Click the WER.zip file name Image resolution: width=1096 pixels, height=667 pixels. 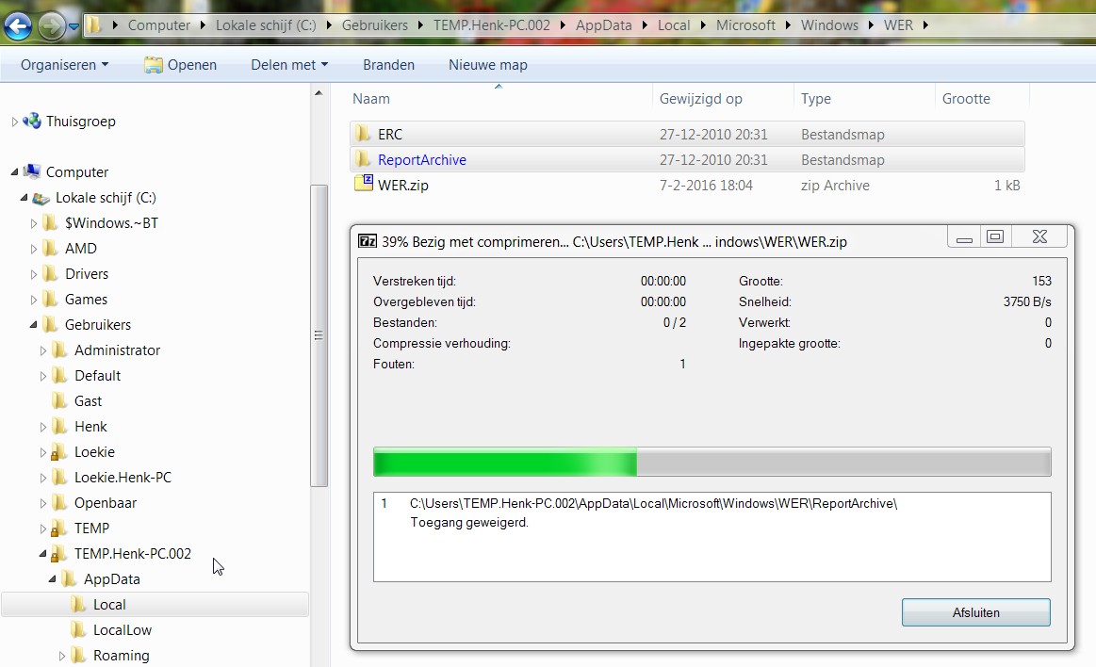403,185
